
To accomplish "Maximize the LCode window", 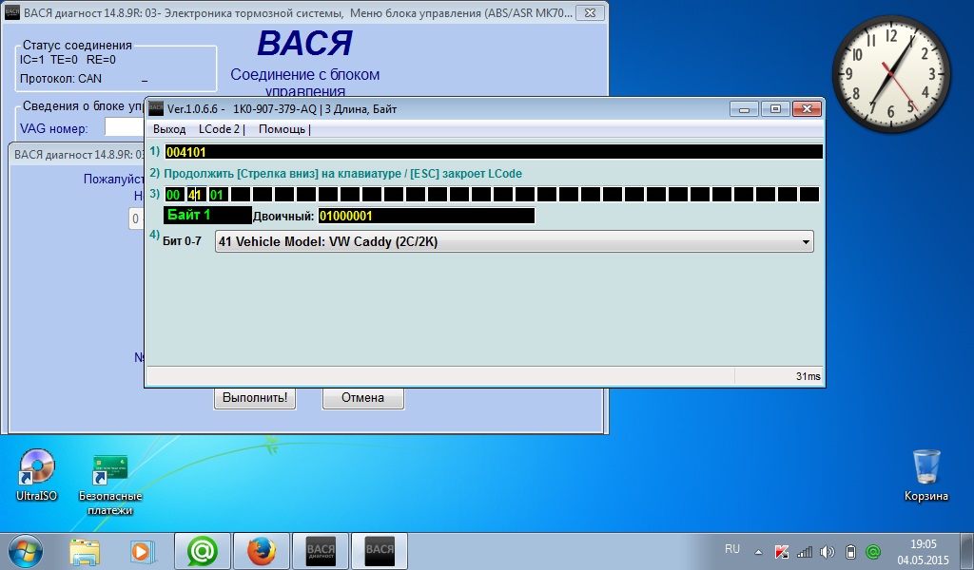I will [x=775, y=108].
